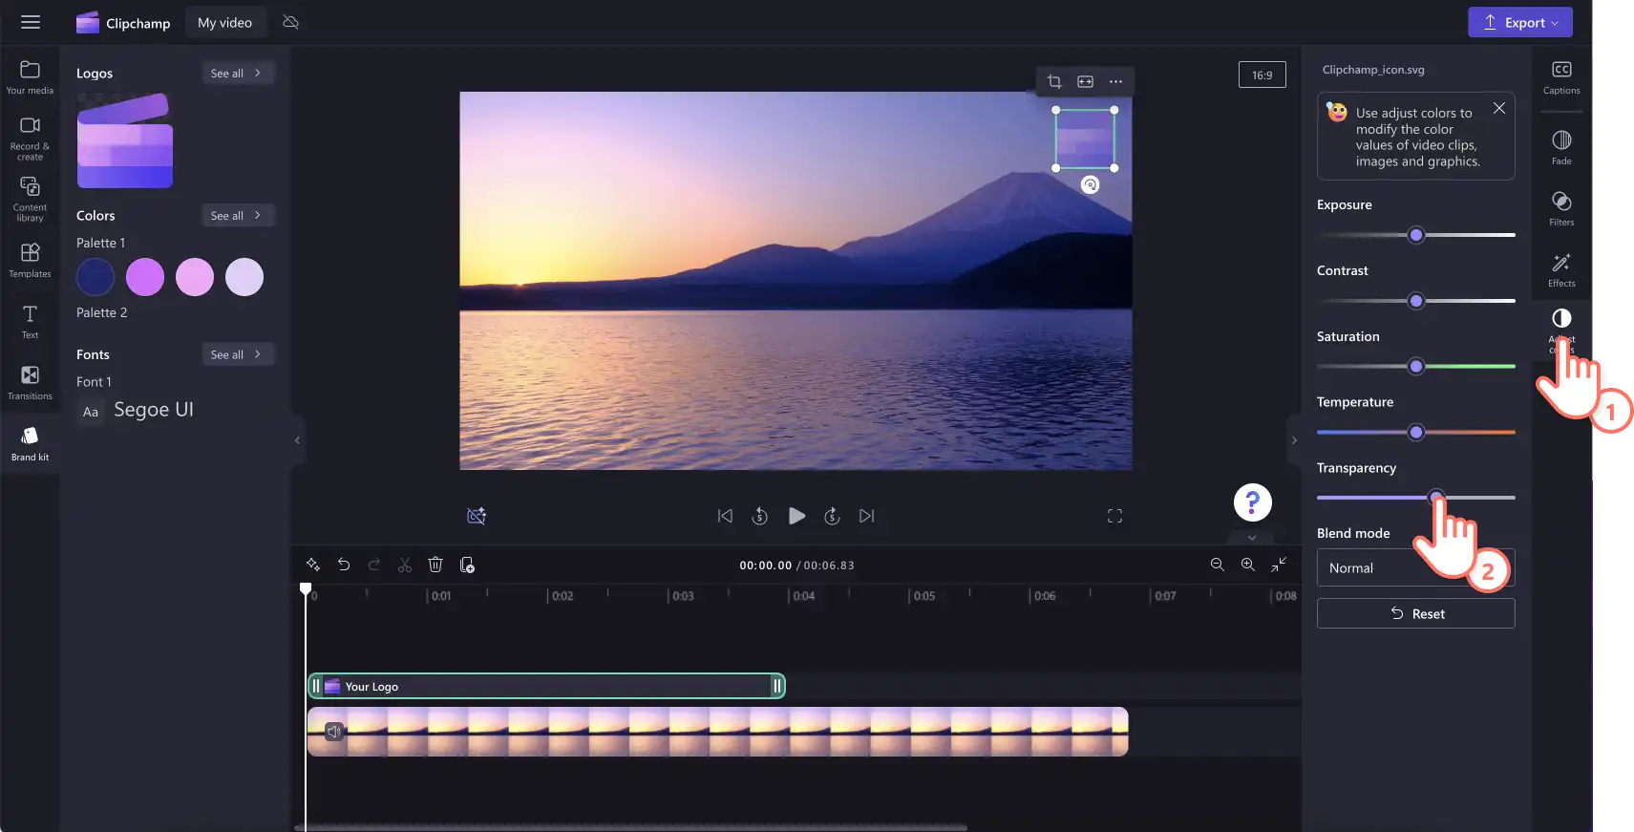Select the crop tool above the preview

1054,82
